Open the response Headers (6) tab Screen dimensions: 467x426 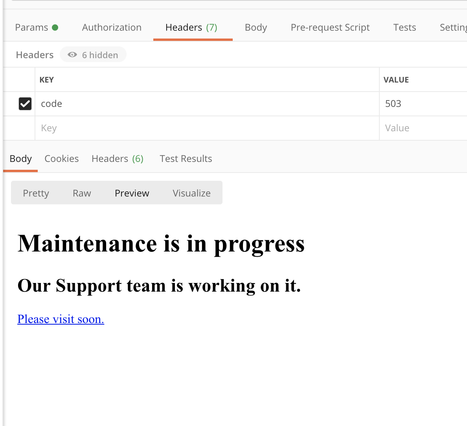point(117,158)
